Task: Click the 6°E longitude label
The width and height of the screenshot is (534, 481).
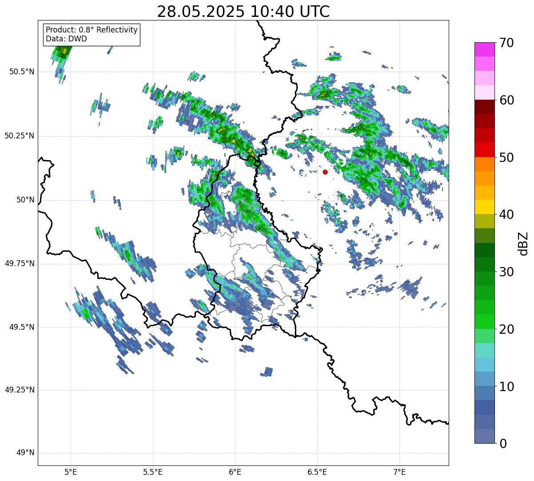Action: (235, 472)
